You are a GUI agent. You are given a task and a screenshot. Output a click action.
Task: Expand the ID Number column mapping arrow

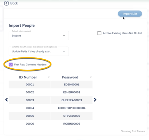pos(49,77)
